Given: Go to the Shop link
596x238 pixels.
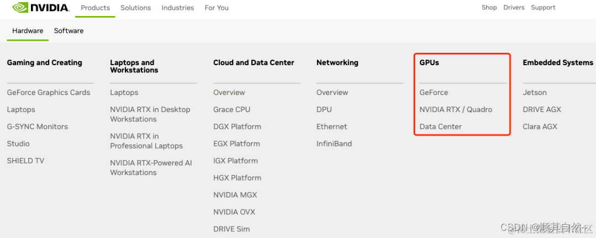Looking at the screenshot, I should click(489, 8).
